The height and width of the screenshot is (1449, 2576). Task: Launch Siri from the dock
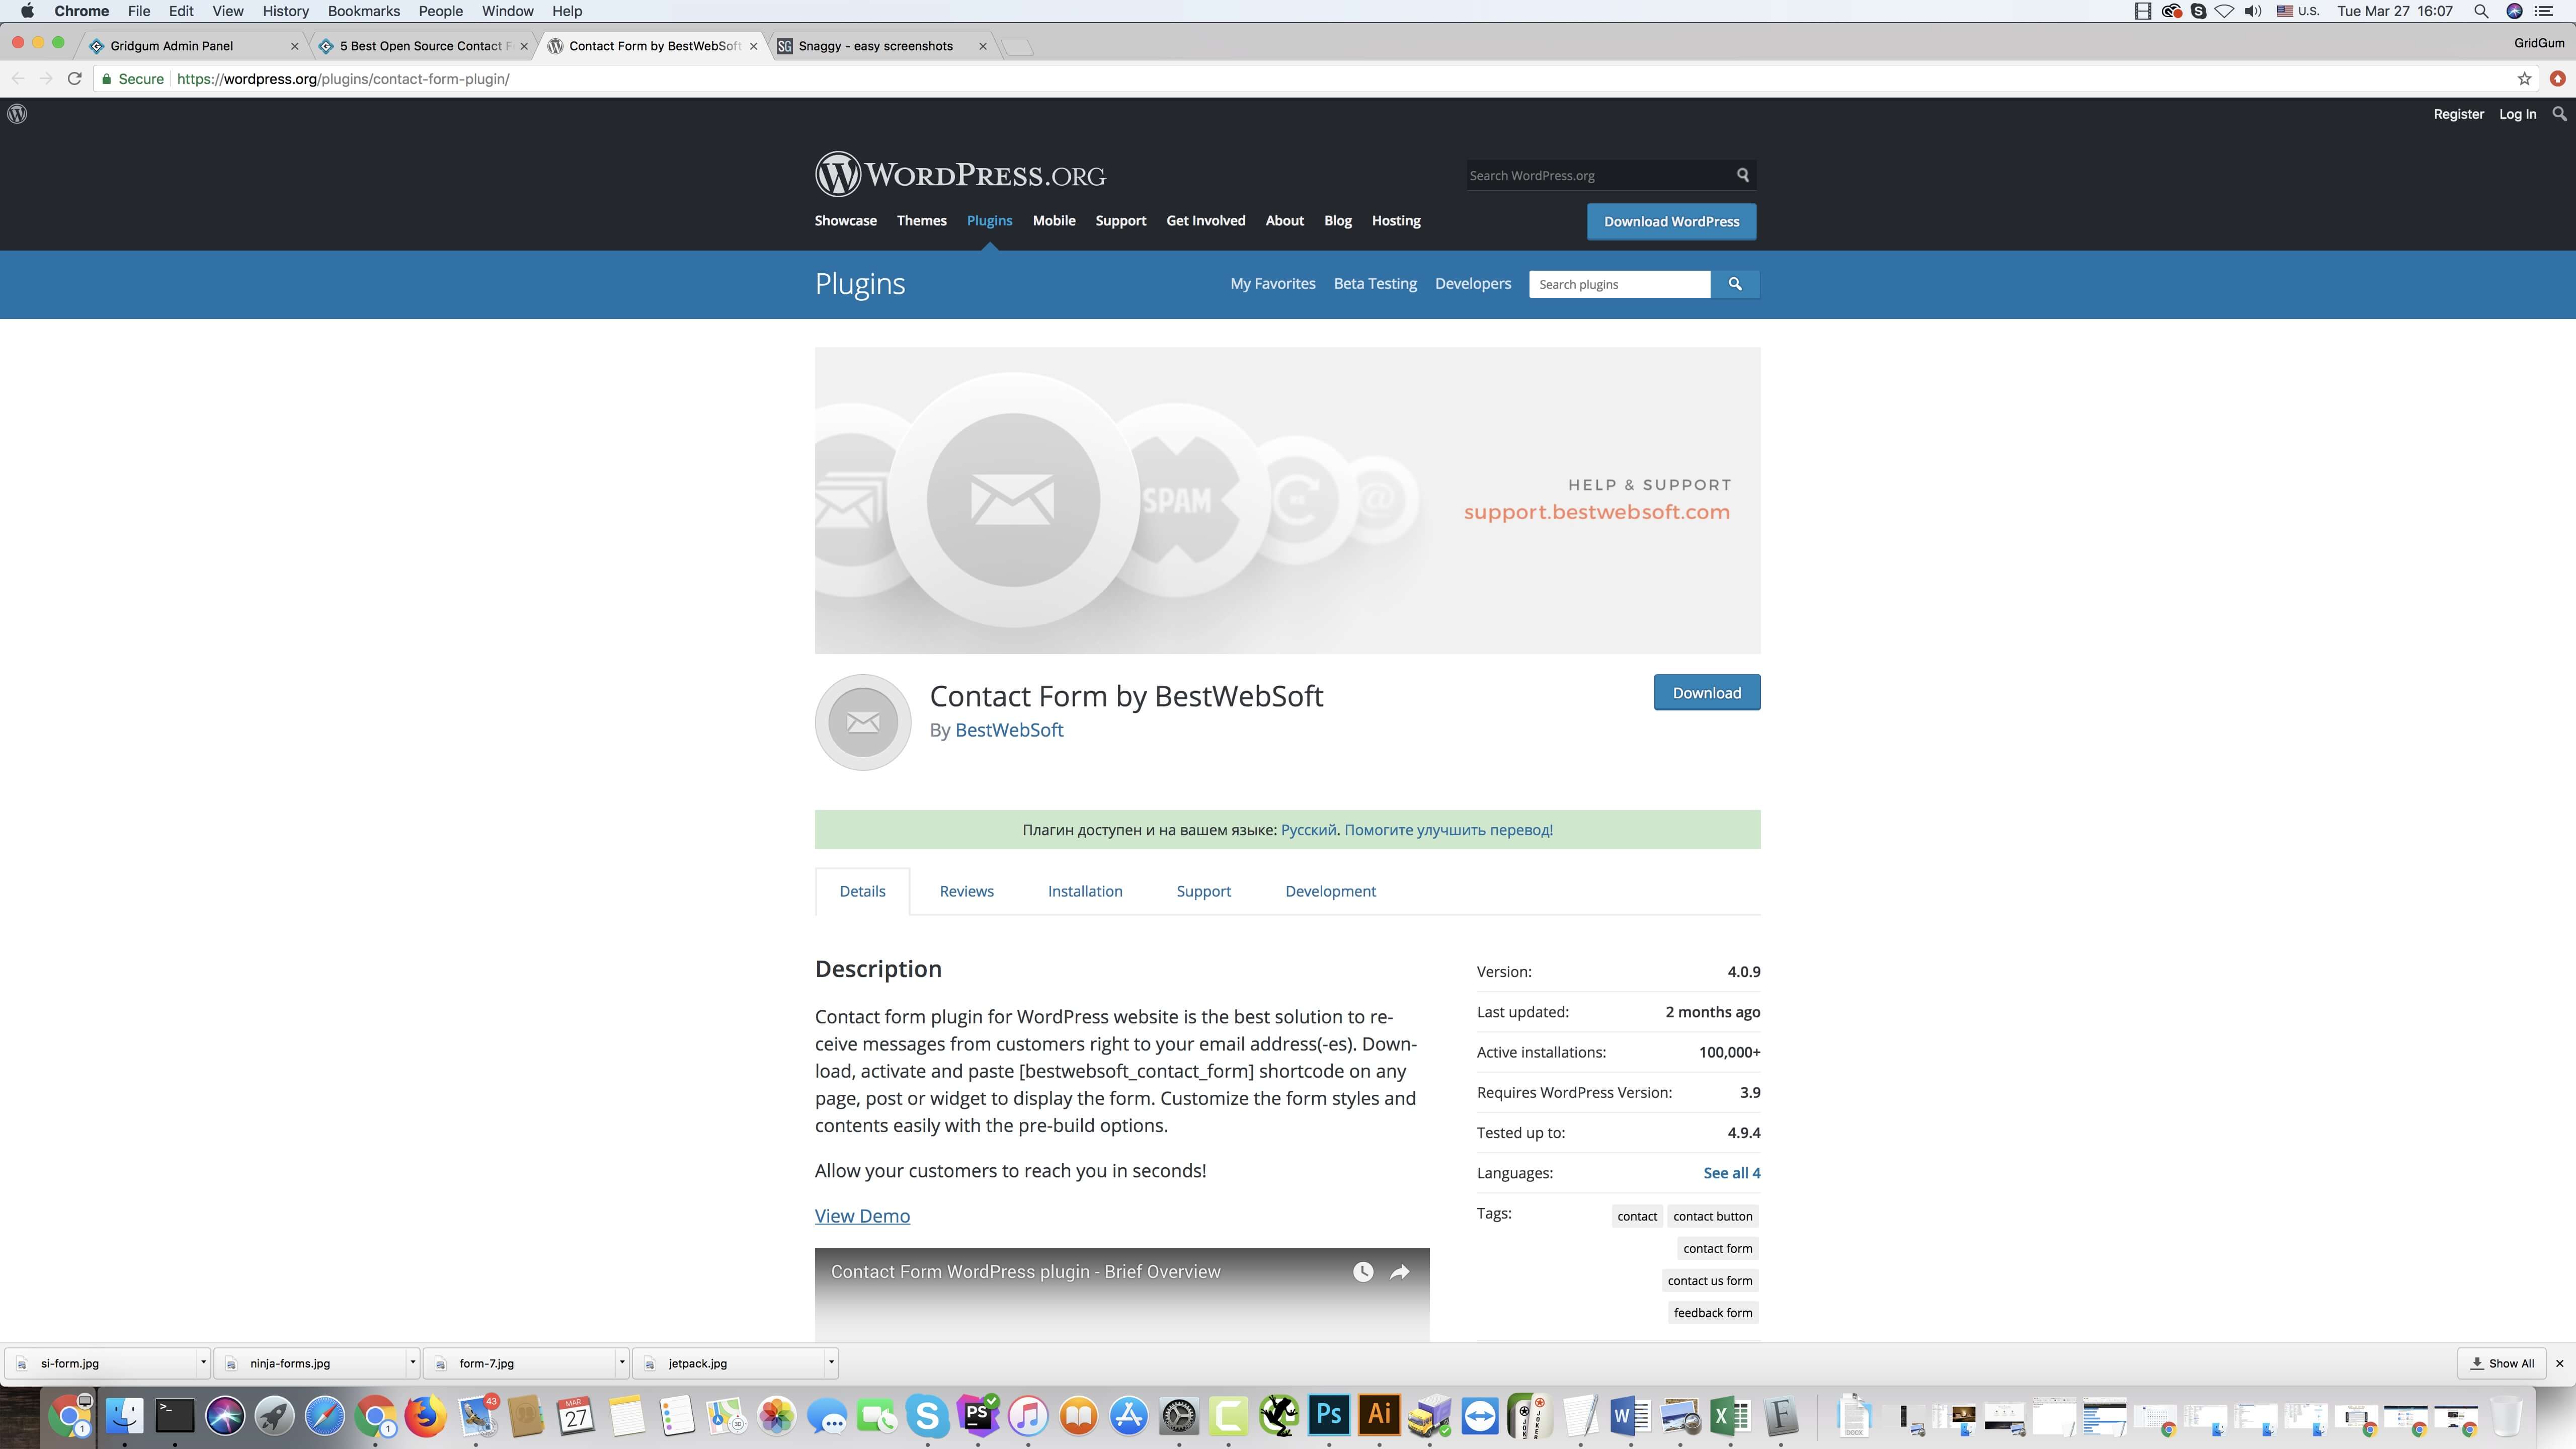pyautogui.click(x=225, y=1416)
